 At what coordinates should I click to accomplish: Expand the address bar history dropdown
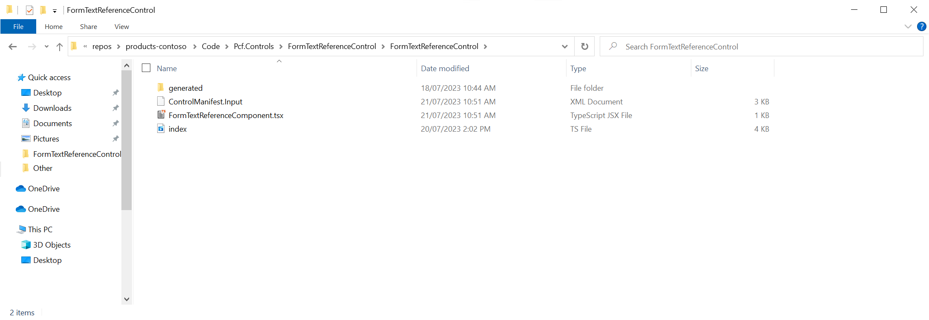point(564,46)
